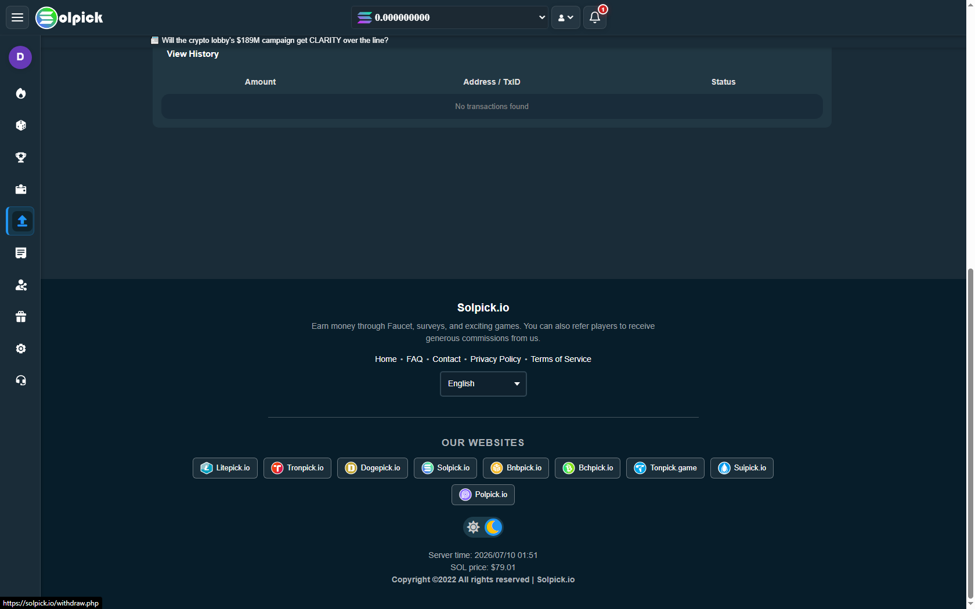Click the Solpick.io footer heading
975x609 pixels.
pyautogui.click(x=483, y=308)
